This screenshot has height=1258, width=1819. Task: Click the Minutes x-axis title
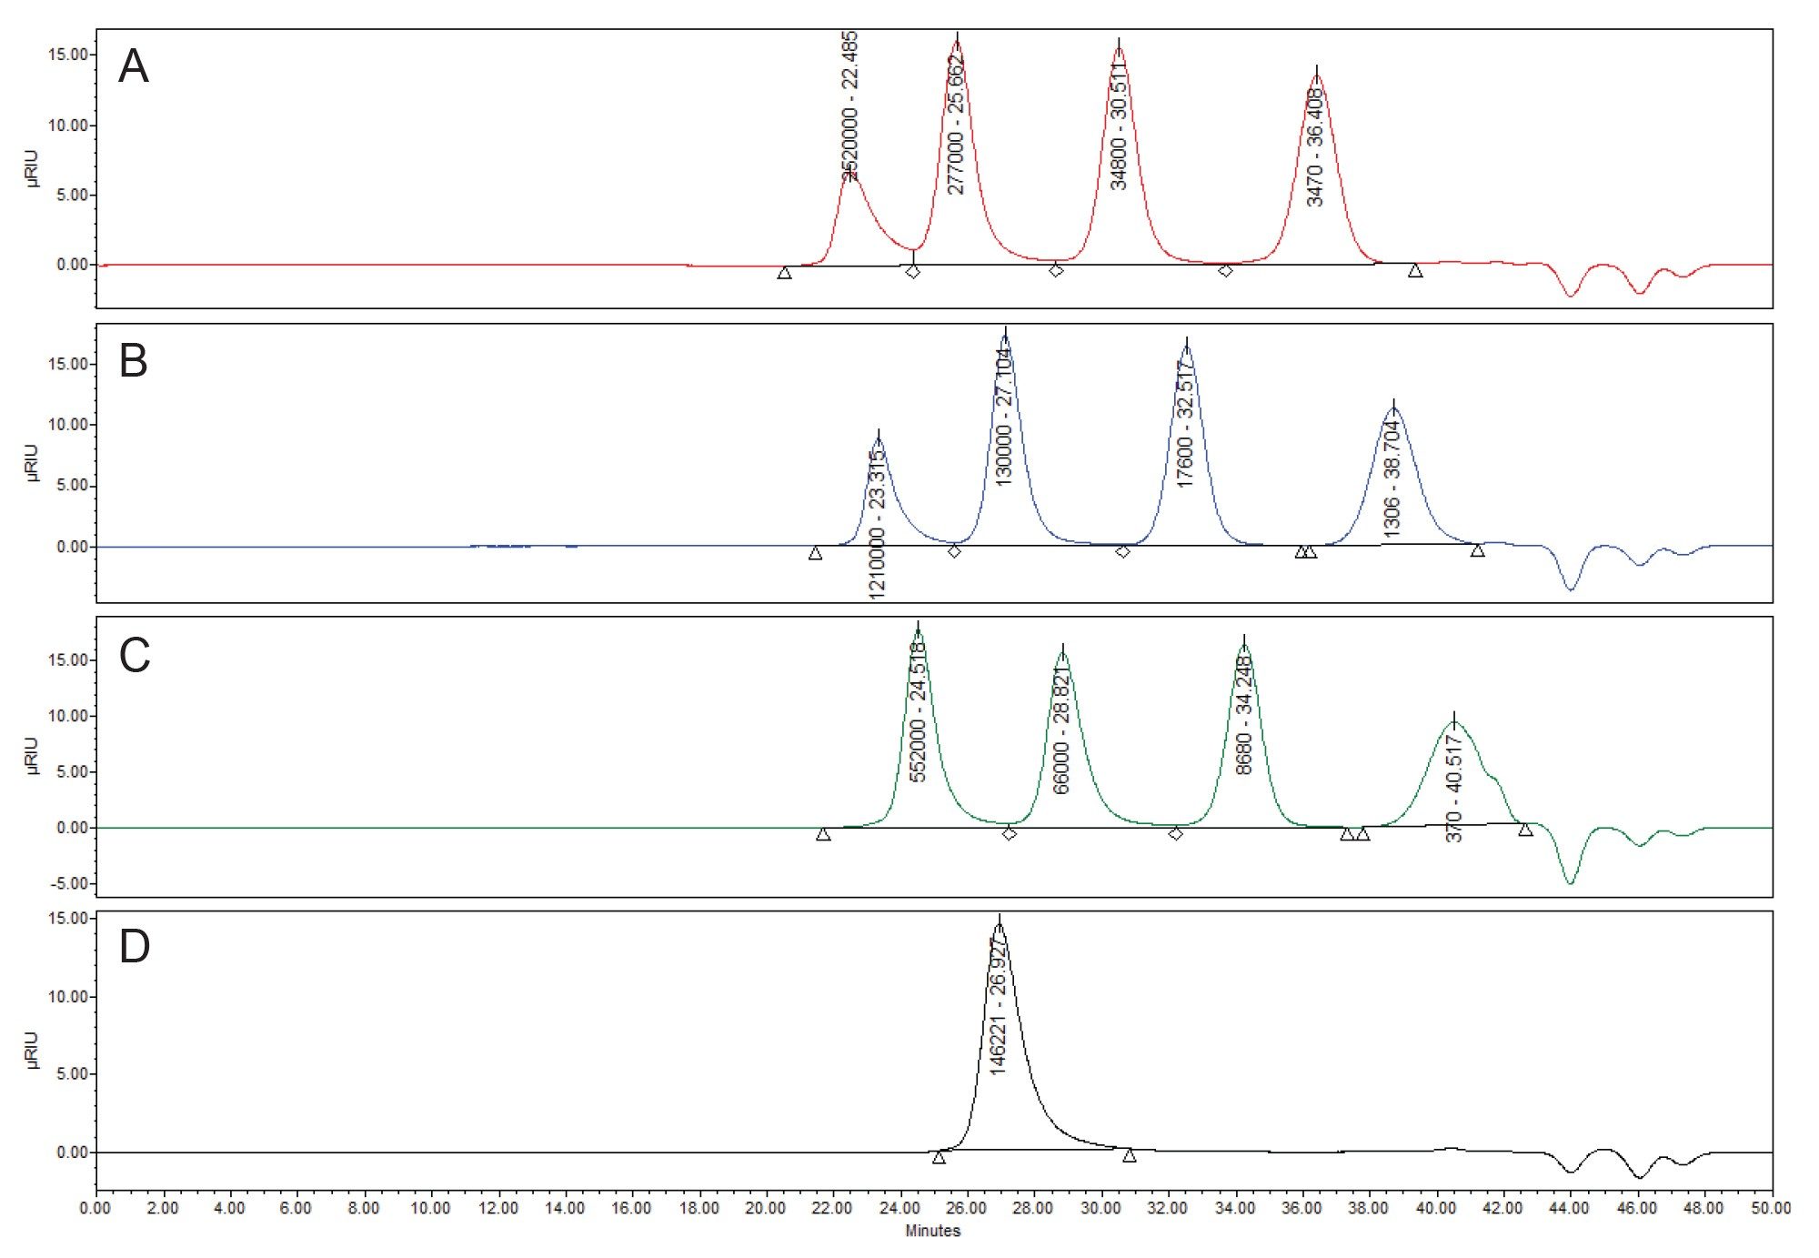pos(932,1231)
